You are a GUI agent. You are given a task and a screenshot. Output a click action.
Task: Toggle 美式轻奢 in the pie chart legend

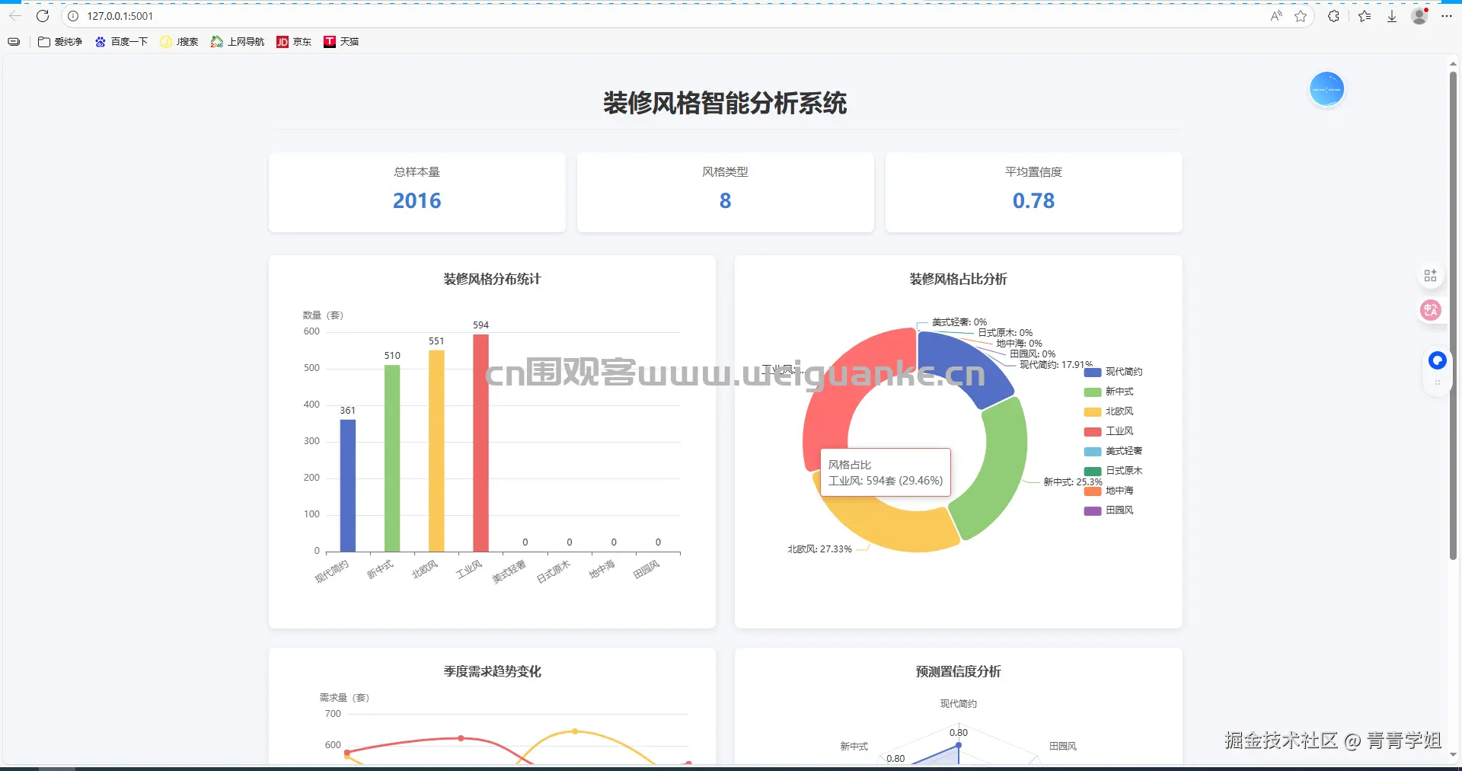coord(1113,451)
